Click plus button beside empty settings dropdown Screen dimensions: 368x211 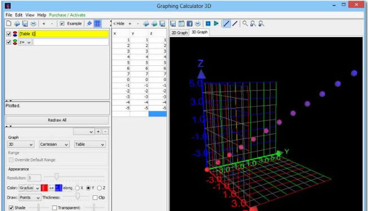[98, 132]
